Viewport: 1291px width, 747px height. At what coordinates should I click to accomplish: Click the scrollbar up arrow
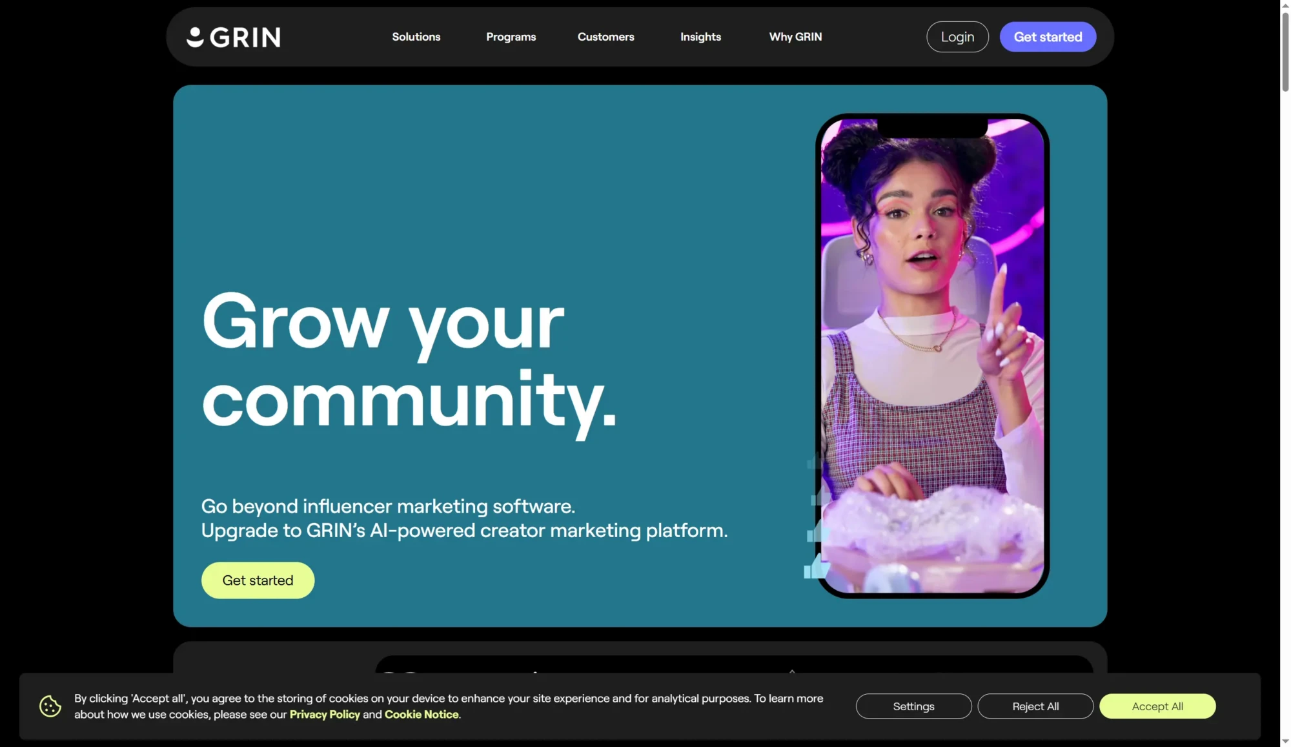tap(1285, 5)
